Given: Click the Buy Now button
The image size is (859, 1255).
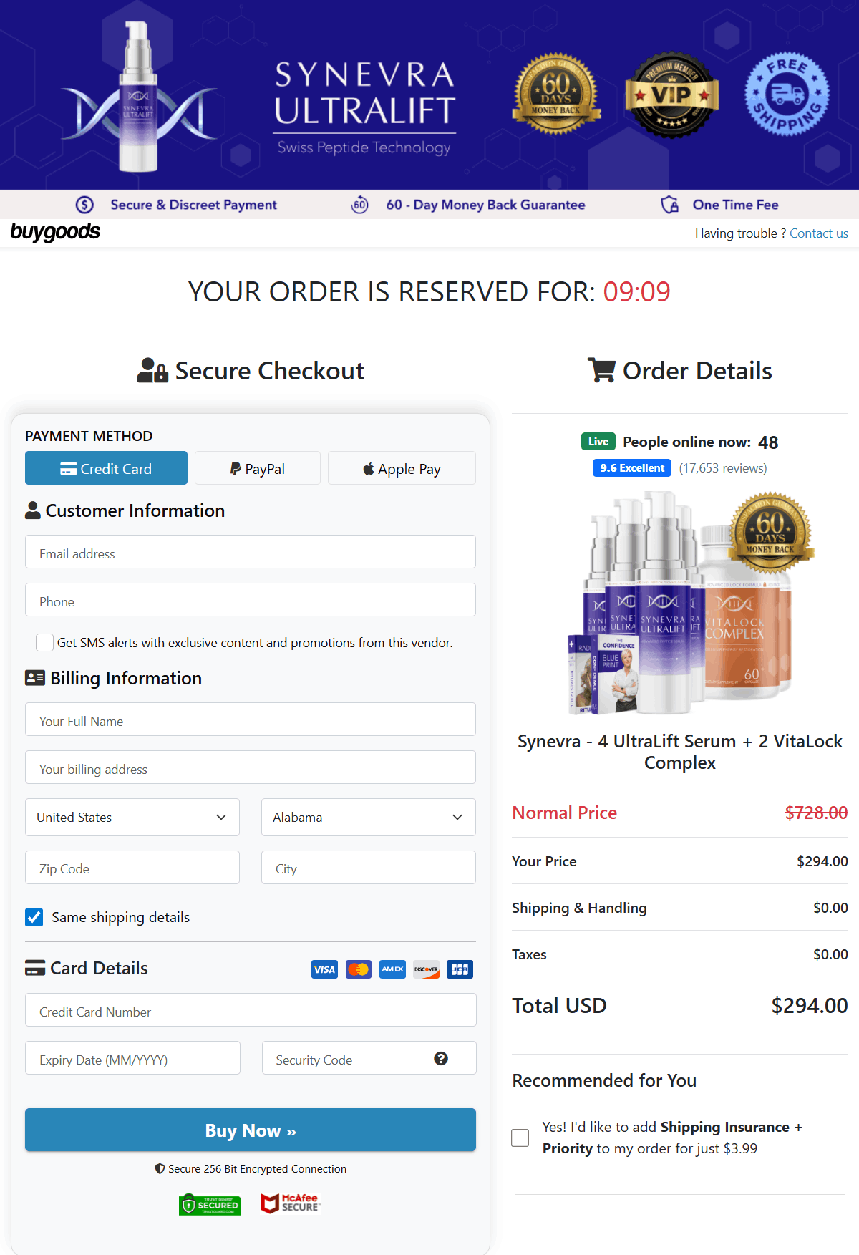Looking at the screenshot, I should click(x=250, y=1130).
